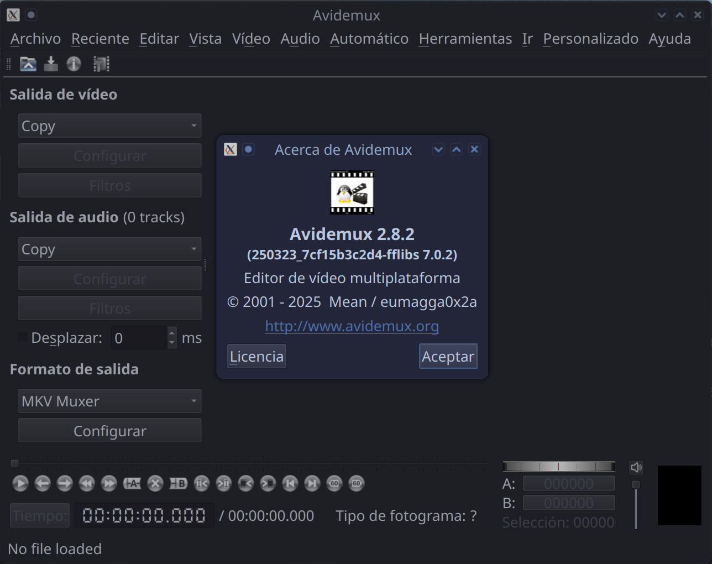
Task: Click the jog shuttle wheel bar
Action: [559, 467]
